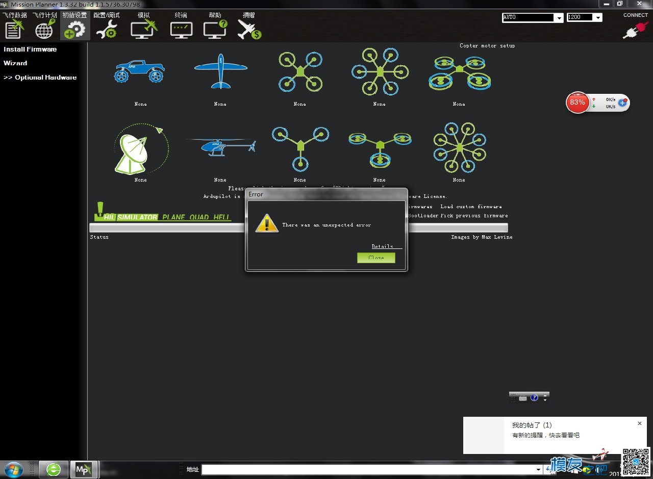653x479 pixels.
Task: Click the blue help icon on language bar
Action: [534, 398]
